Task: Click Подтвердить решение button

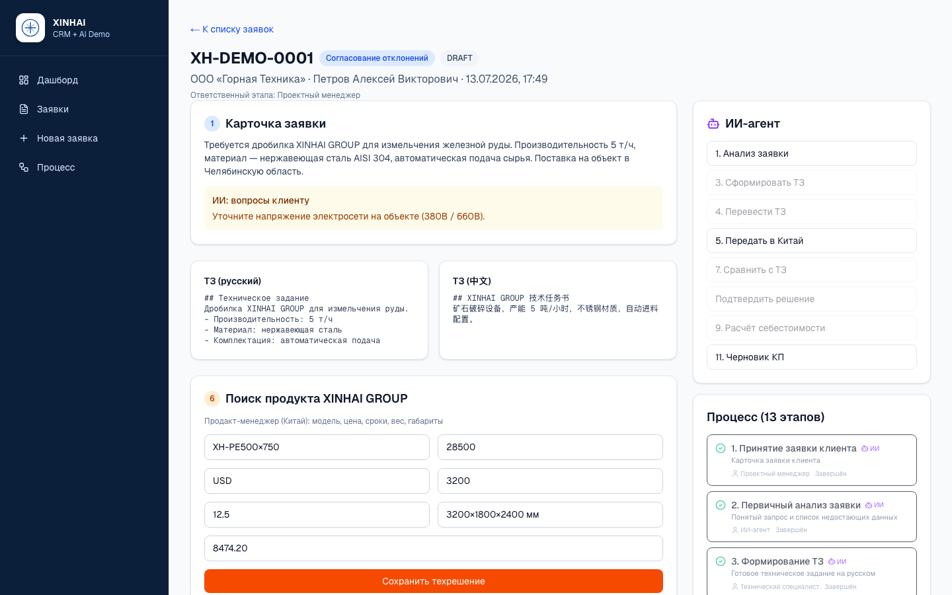Action: [811, 299]
